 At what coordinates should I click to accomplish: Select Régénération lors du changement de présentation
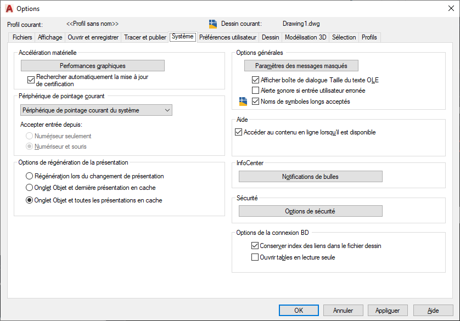(x=30, y=176)
